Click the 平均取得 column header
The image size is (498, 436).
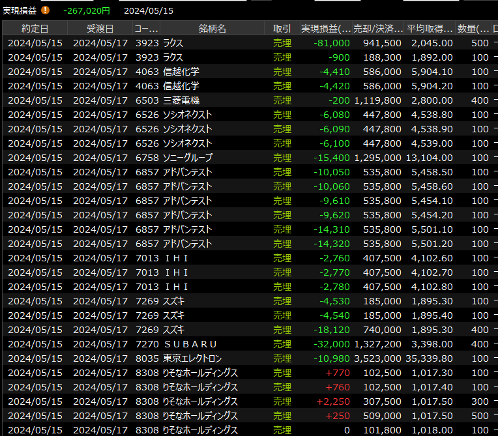pos(430,28)
